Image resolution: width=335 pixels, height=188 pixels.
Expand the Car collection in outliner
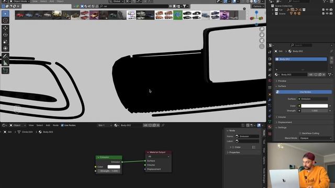pyautogui.click(x=273, y=10)
